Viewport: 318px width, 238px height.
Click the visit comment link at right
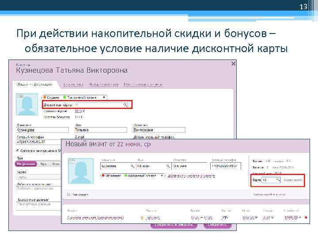click(x=269, y=194)
